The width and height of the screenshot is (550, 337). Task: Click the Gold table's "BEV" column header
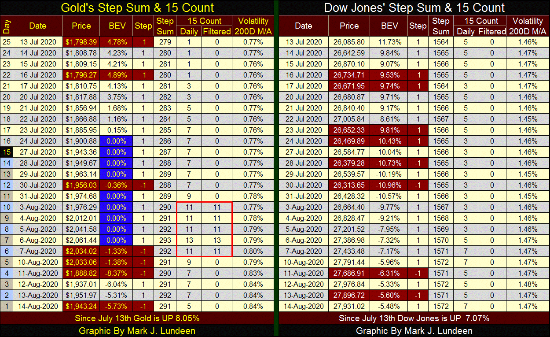pos(117,26)
